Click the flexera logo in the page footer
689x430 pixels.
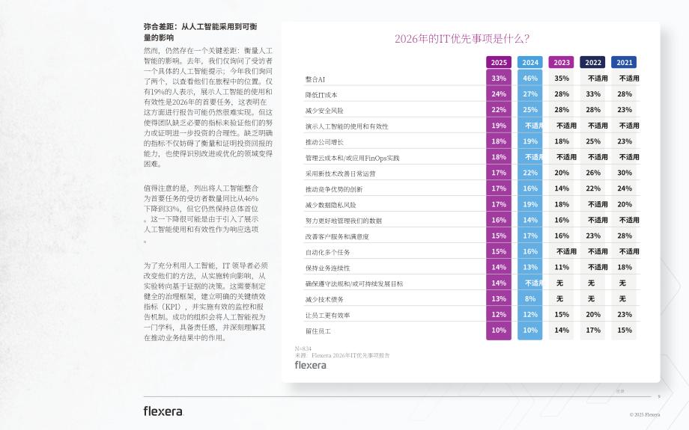163,411
